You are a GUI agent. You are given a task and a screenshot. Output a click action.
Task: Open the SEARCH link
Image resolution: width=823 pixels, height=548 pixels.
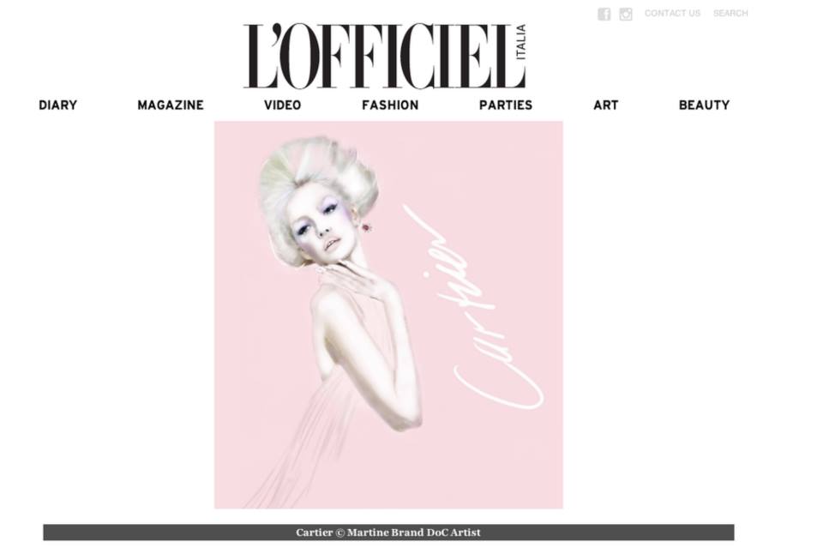(730, 13)
